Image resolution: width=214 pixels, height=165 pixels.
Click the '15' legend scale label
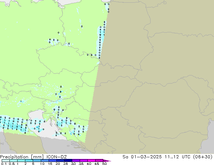pyautogui.click(x=50, y=164)
